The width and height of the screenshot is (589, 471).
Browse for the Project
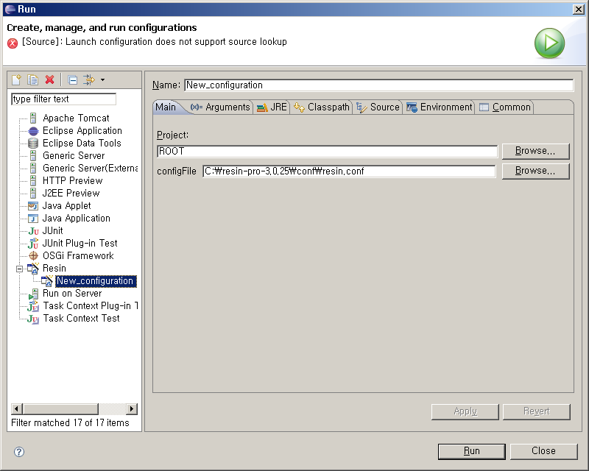point(536,151)
